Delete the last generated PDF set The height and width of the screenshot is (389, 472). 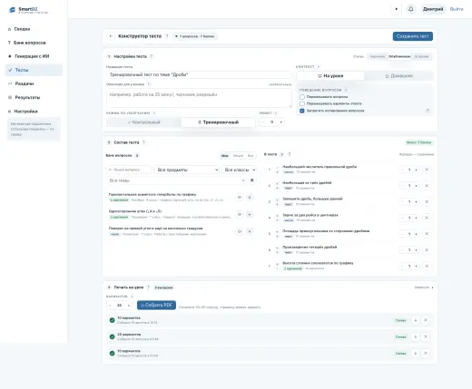tap(426, 353)
